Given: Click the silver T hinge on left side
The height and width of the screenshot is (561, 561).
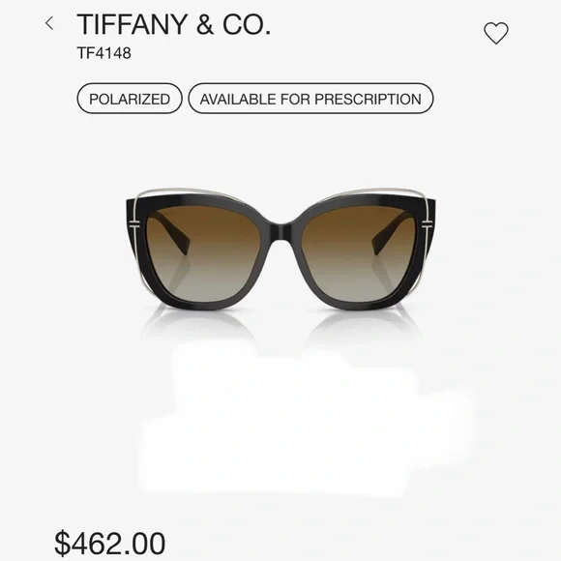Looking at the screenshot, I should [134, 226].
